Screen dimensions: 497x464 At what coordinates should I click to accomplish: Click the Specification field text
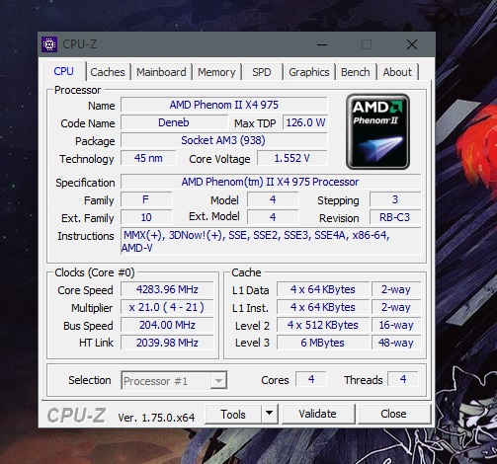271,182
